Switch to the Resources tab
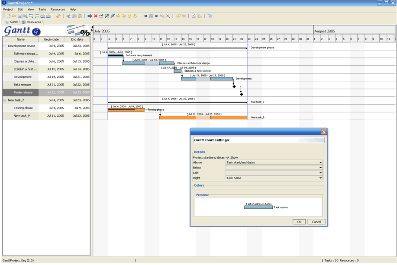Viewport: 397px width, 265px height. [x=32, y=22]
